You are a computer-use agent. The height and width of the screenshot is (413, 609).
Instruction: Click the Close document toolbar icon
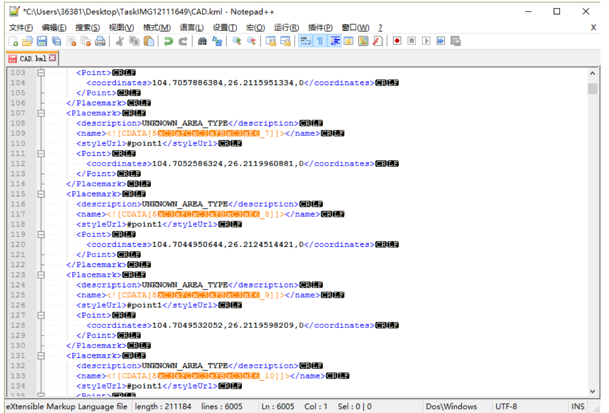71,41
